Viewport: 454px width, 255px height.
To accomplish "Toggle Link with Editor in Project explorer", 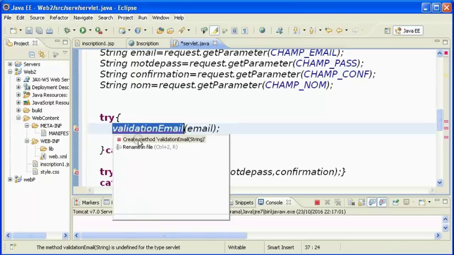I will [41, 54].
